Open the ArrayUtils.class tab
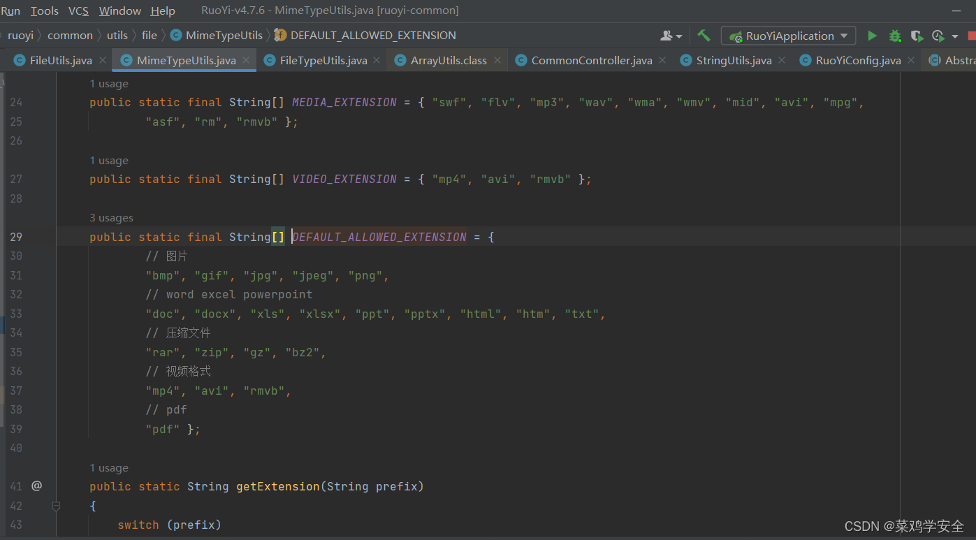976x540 pixels. click(x=449, y=60)
